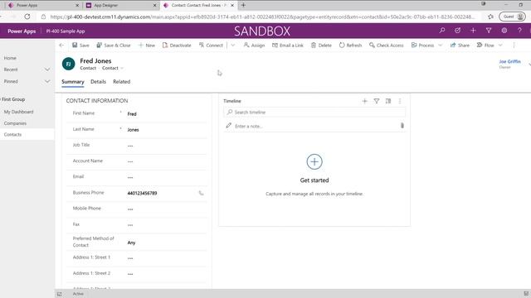Viewport: 531px width, 298px height.
Task: Click the quick create plus icon
Action: click(473, 31)
